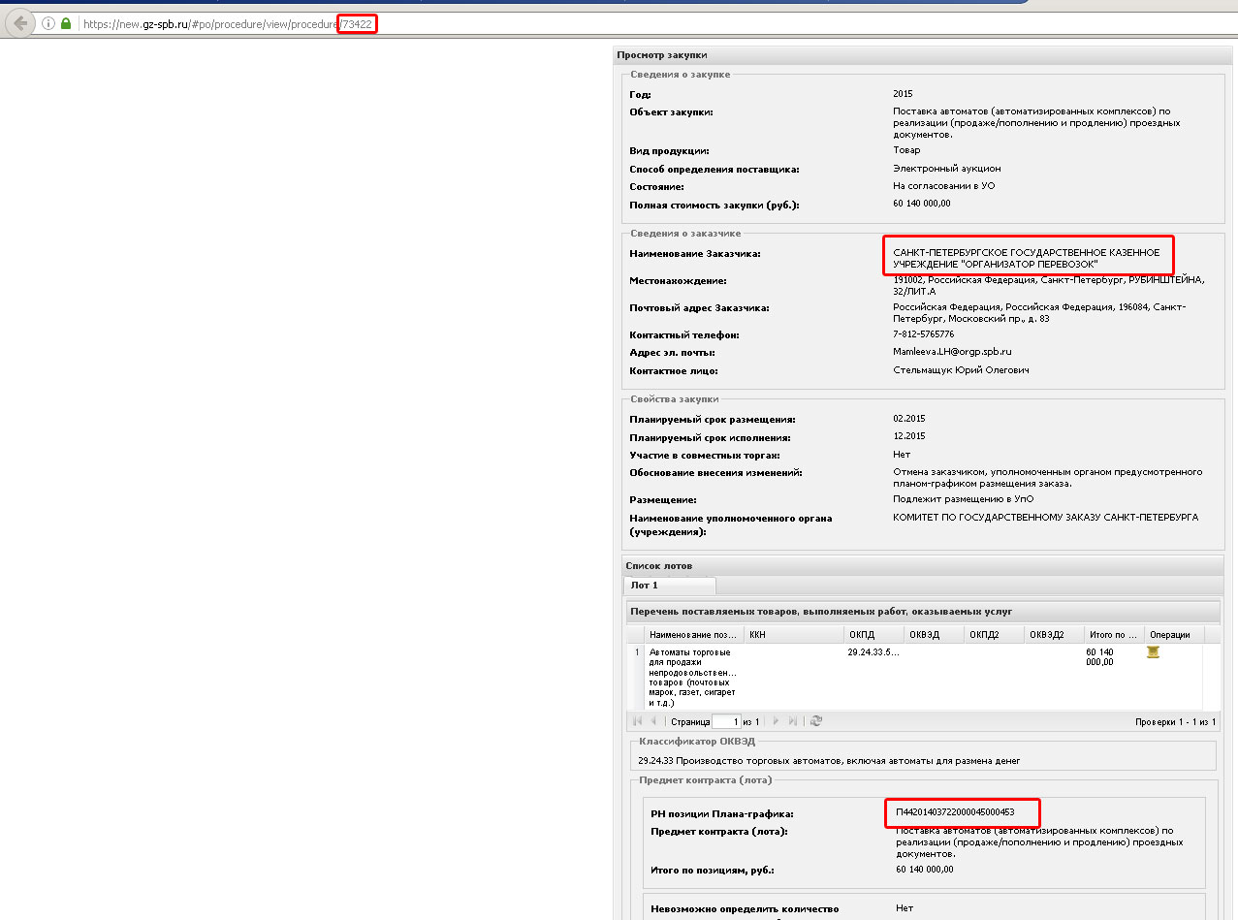Click the ОКПД code 29.24.33.5... cell
The height and width of the screenshot is (920, 1238).
[x=873, y=652]
